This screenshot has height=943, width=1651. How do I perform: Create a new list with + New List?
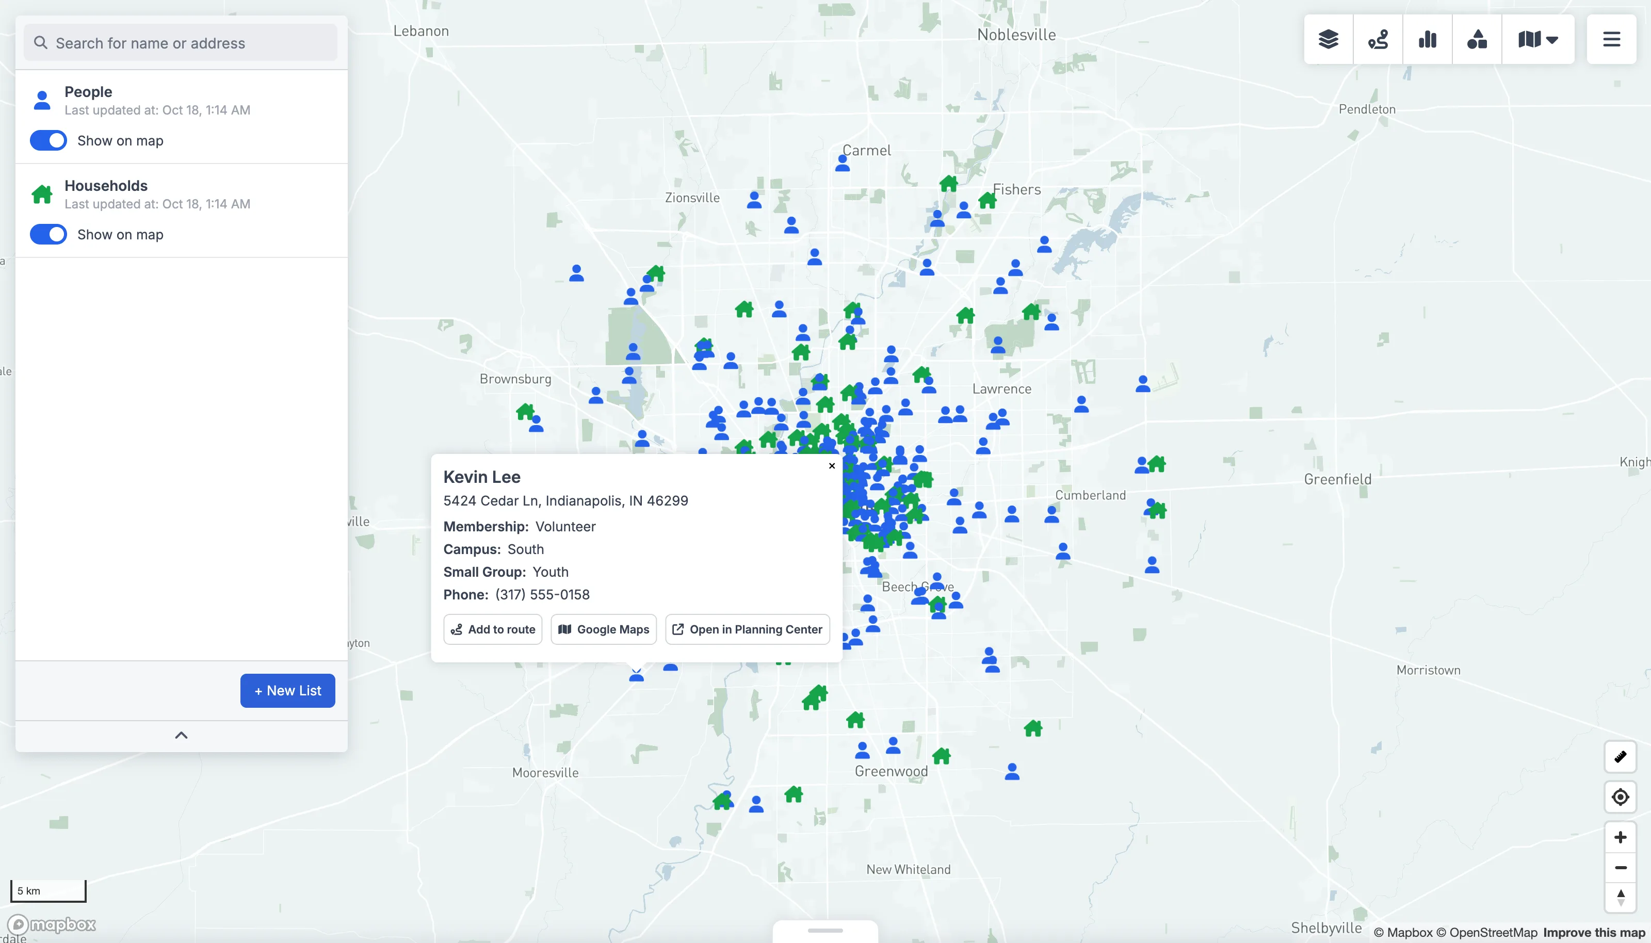point(287,690)
